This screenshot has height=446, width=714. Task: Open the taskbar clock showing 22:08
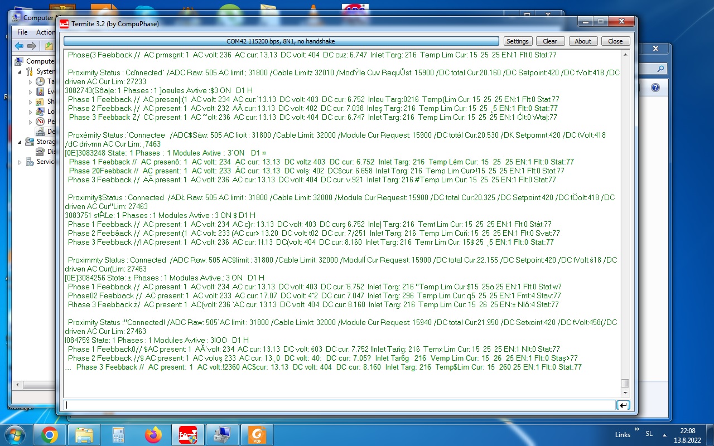[x=688, y=435]
